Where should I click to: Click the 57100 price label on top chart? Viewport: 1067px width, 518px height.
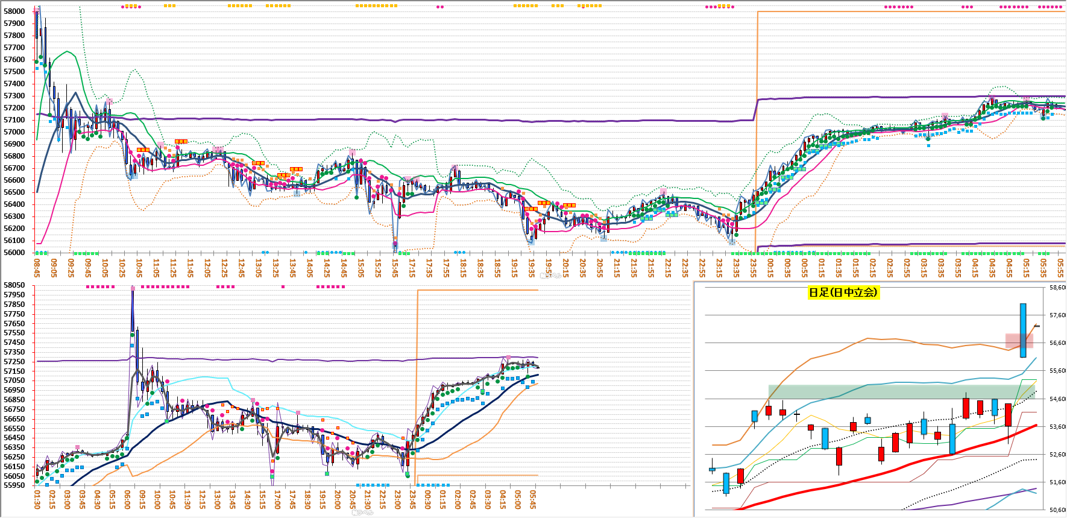tap(14, 119)
